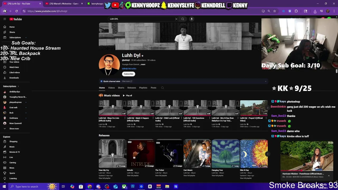Screen dimensions: 338x190
Task: Bookmark this page with star icon
Action: point(275,11)
